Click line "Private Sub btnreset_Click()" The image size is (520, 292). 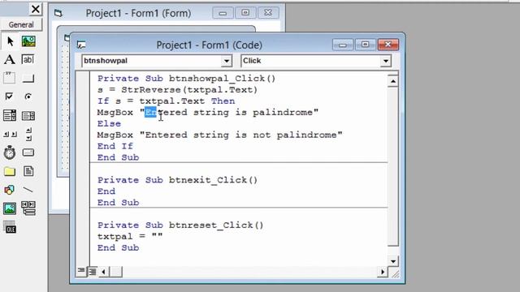click(180, 225)
